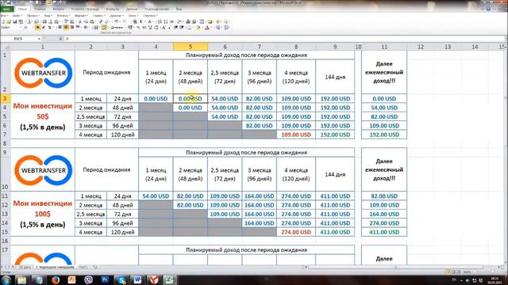The height and width of the screenshot is (285, 508).
Task: Select row header 16
Action: [5, 241]
